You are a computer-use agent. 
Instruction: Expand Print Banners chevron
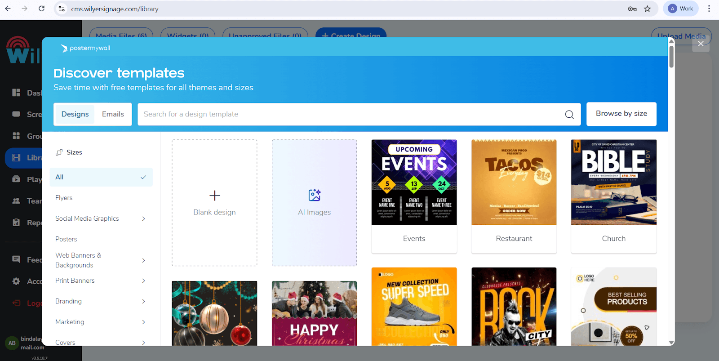(x=143, y=281)
